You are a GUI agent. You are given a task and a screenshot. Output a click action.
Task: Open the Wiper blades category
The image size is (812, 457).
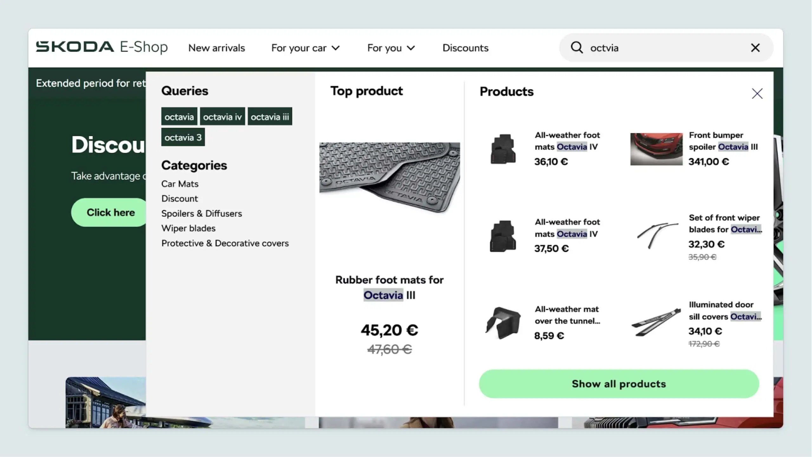pos(188,228)
